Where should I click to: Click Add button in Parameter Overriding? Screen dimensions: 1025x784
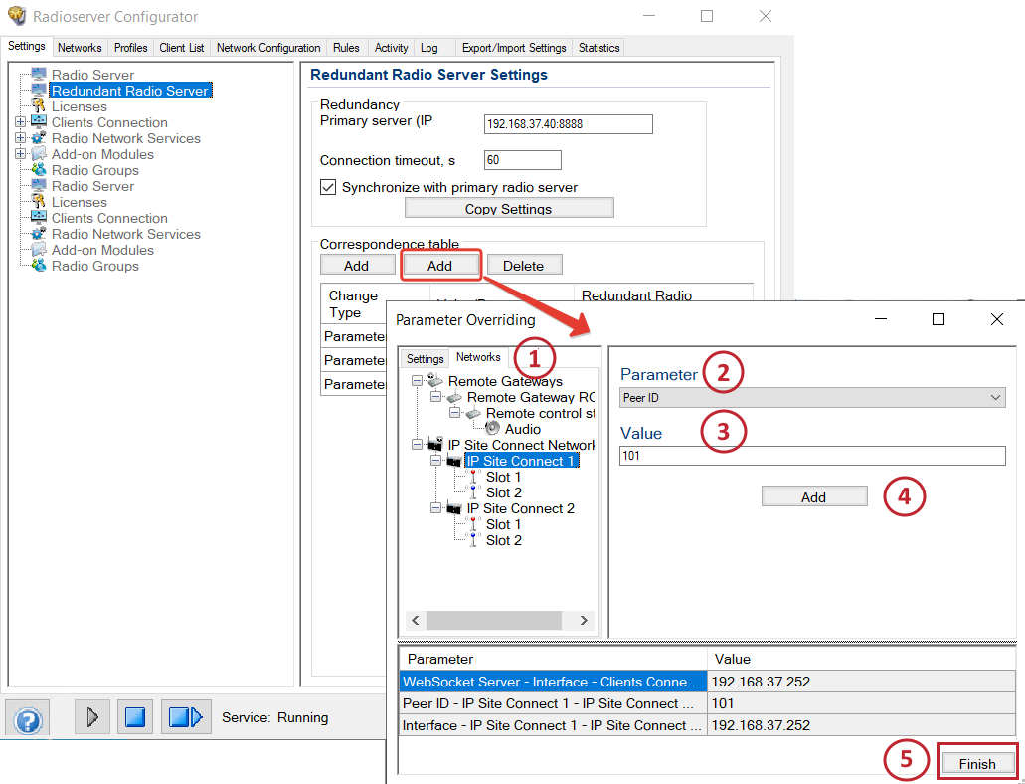tap(814, 496)
